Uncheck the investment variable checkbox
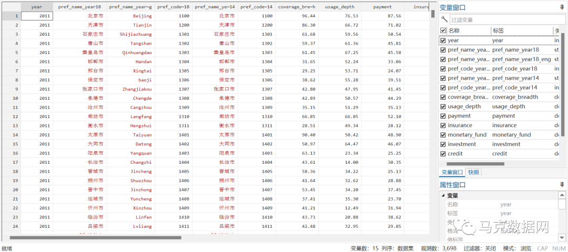Viewport: 568px width, 252px height. click(x=443, y=144)
